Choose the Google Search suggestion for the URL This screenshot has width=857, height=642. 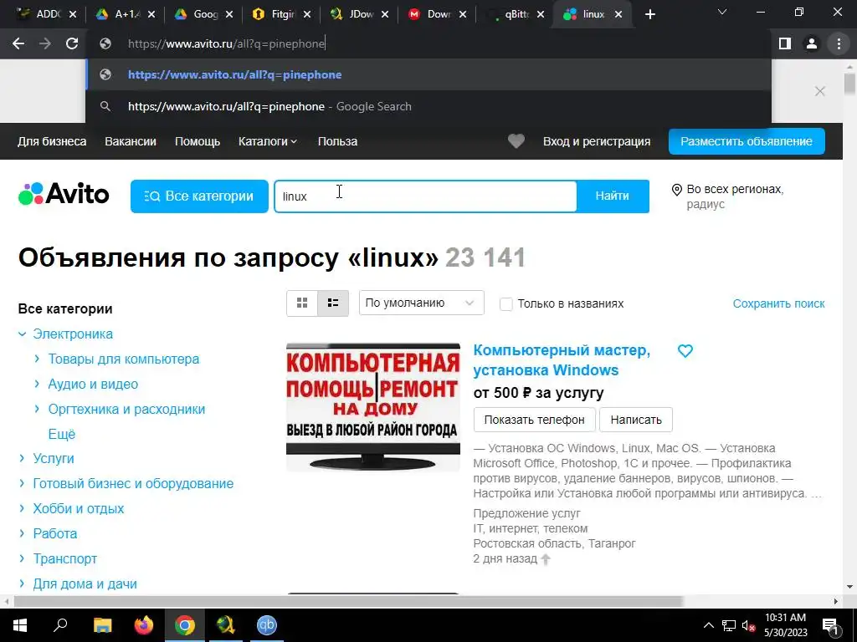click(x=428, y=106)
